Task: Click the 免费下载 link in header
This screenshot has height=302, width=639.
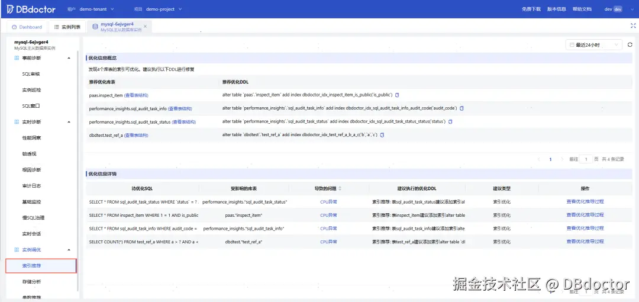Action: (x=531, y=9)
